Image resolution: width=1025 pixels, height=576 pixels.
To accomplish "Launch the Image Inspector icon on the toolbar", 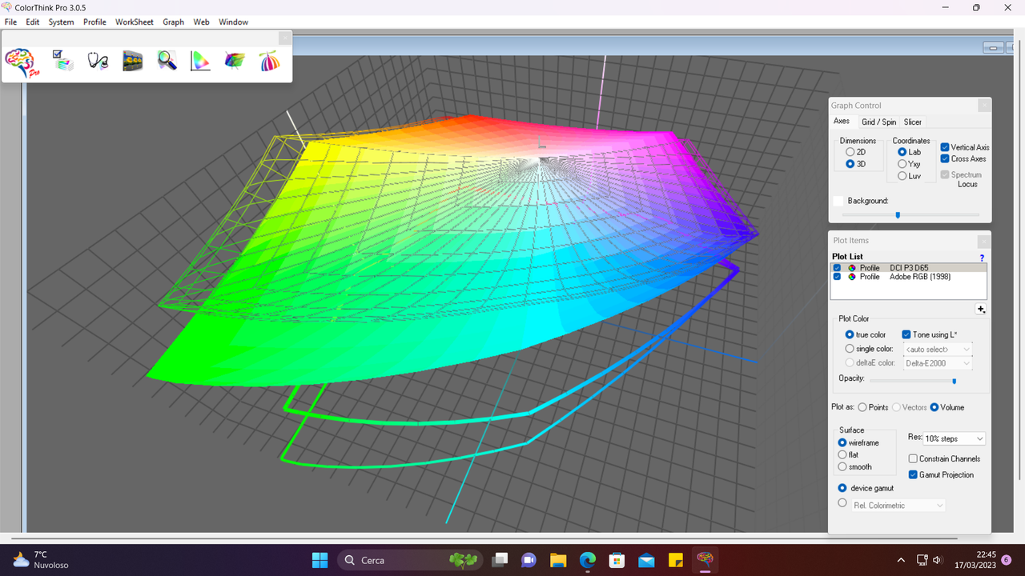I will (x=132, y=60).
